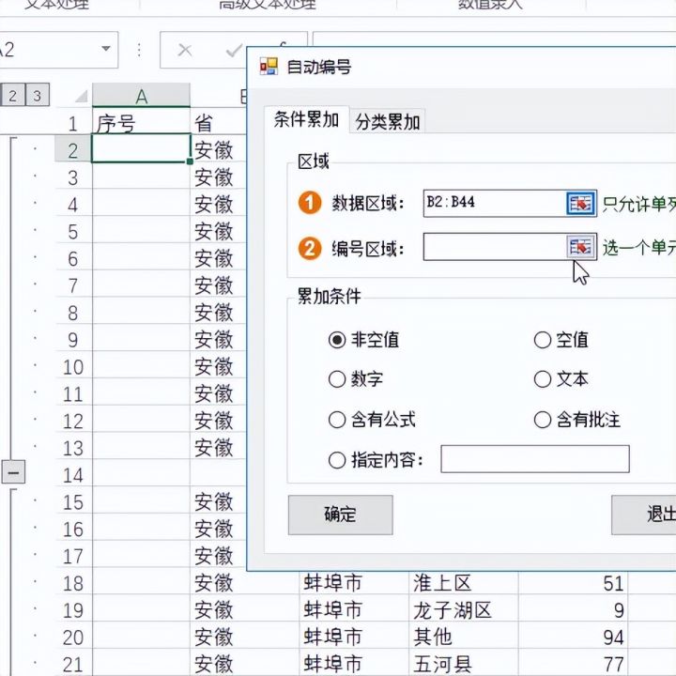This screenshot has height=676, width=676.
Task: Click the formula bar cancel X icon
Action: (x=185, y=50)
